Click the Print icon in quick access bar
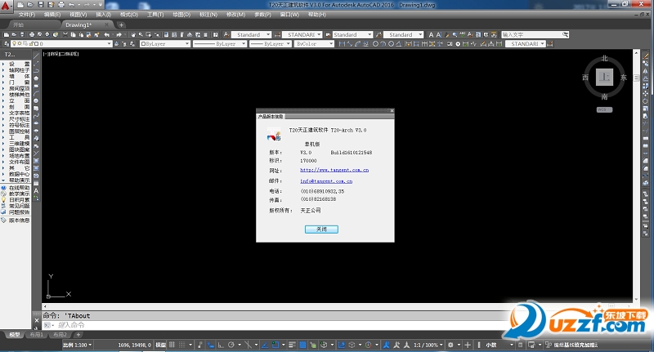654x352 pixels. (61, 5)
